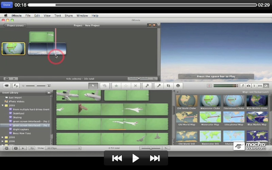Expand the 2008 events folder

pyautogui.click(x=3, y=137)
